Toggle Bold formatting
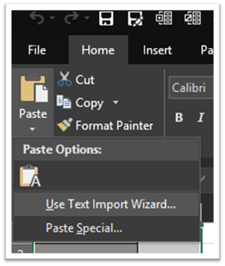This screenshot has width=225, height=266. 179,117
